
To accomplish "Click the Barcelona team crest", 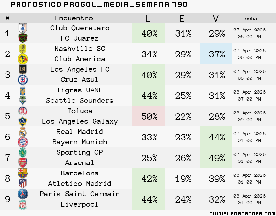I will coord(23,173).
